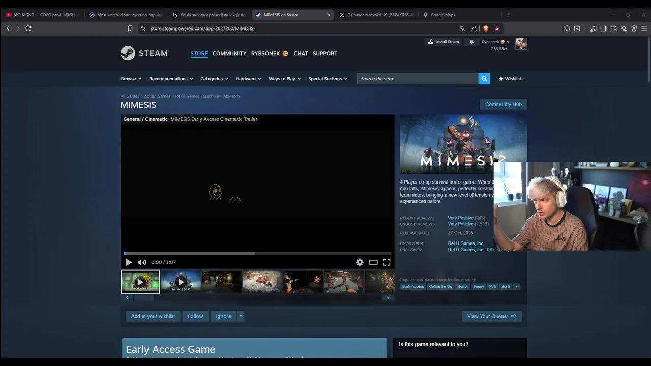Switch to the Polski streamer tab

point(209,15)
